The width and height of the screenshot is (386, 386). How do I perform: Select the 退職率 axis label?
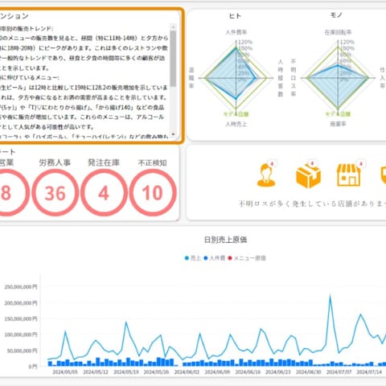pyautogui.click(x=191, y=78)
